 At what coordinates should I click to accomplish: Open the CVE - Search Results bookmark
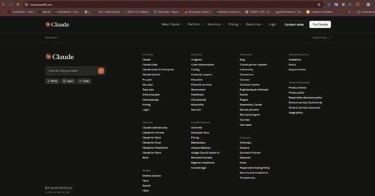(x=107, y=12)
